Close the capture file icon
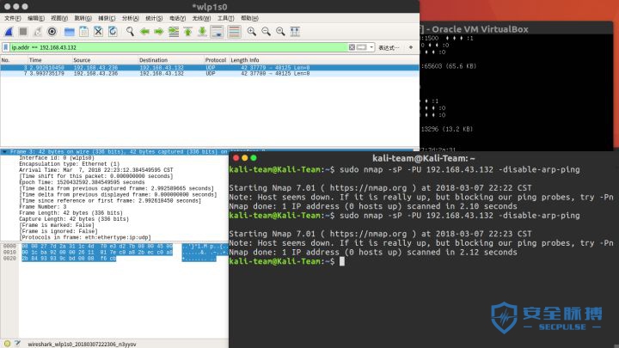This screenshot has width=619, height=348. tap(98, 32)
